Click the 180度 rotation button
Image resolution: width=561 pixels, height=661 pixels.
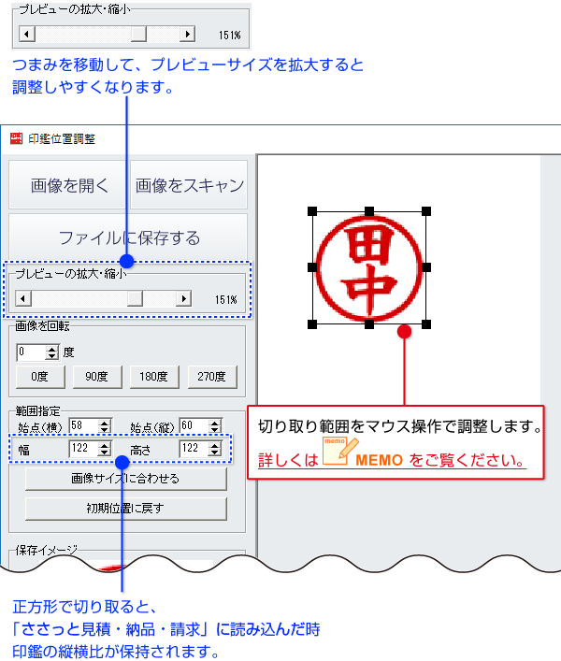point(154,377)
